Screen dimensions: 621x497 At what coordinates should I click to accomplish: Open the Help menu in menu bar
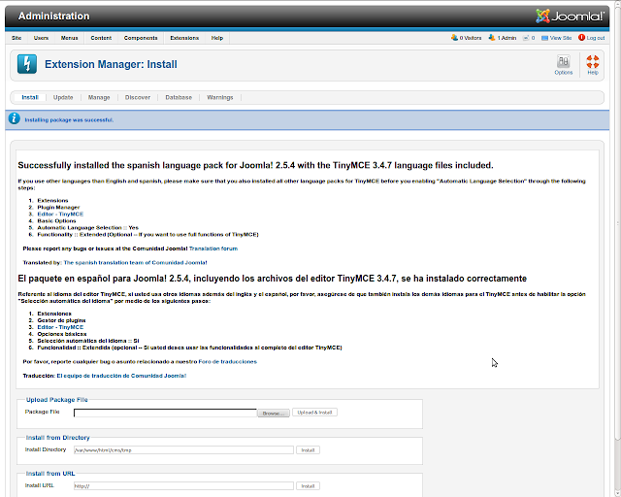point(217,38)
